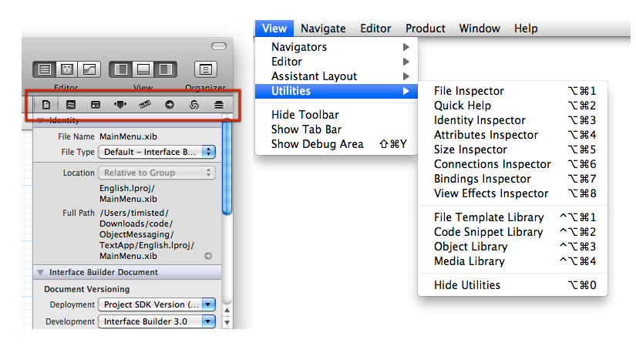Open the Size Inspector ruler icon
636x353 pixels.
coord(145,104)
